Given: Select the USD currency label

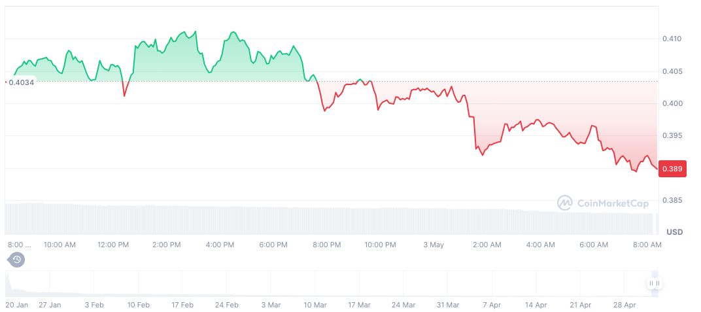Looking at the screenshot, I should [x=674, y=232].
